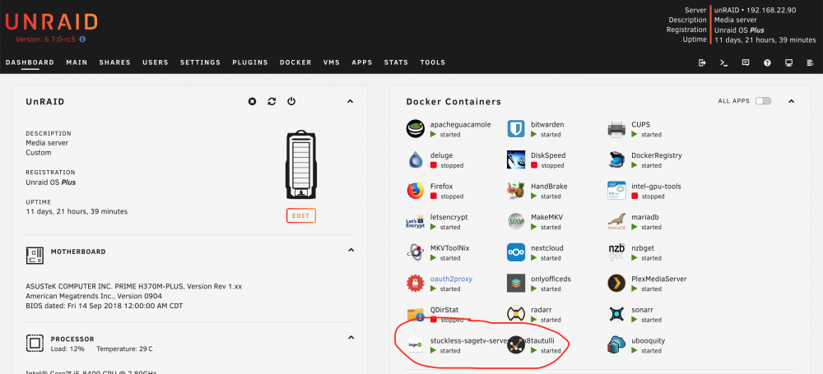The height and width of the screenshot is (374, 823).
Task: Click the help question mark icon
Action: pos(767,63)
